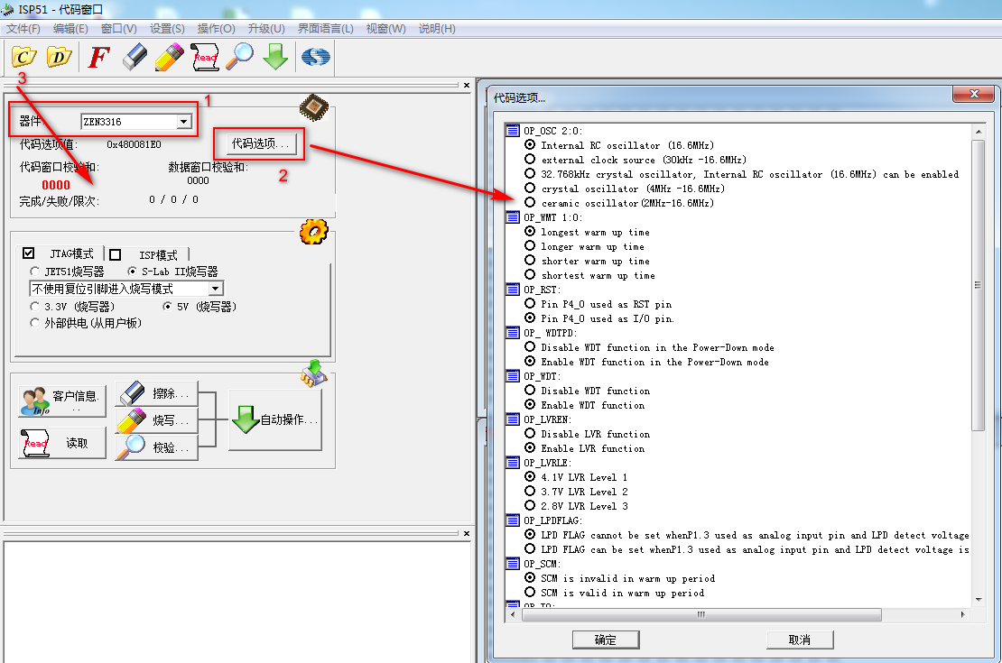The image size is (1002, 663).
Task: Open the 操作(O) menu
Action: click(x=216, y=29)
